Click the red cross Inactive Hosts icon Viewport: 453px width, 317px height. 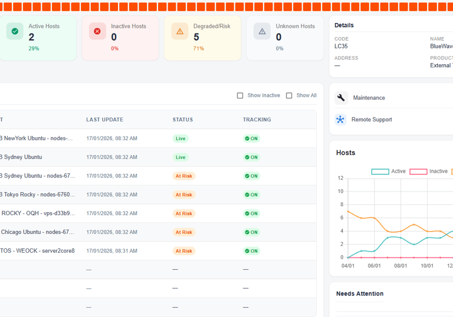pyautogui.click(x=97, y=31)
